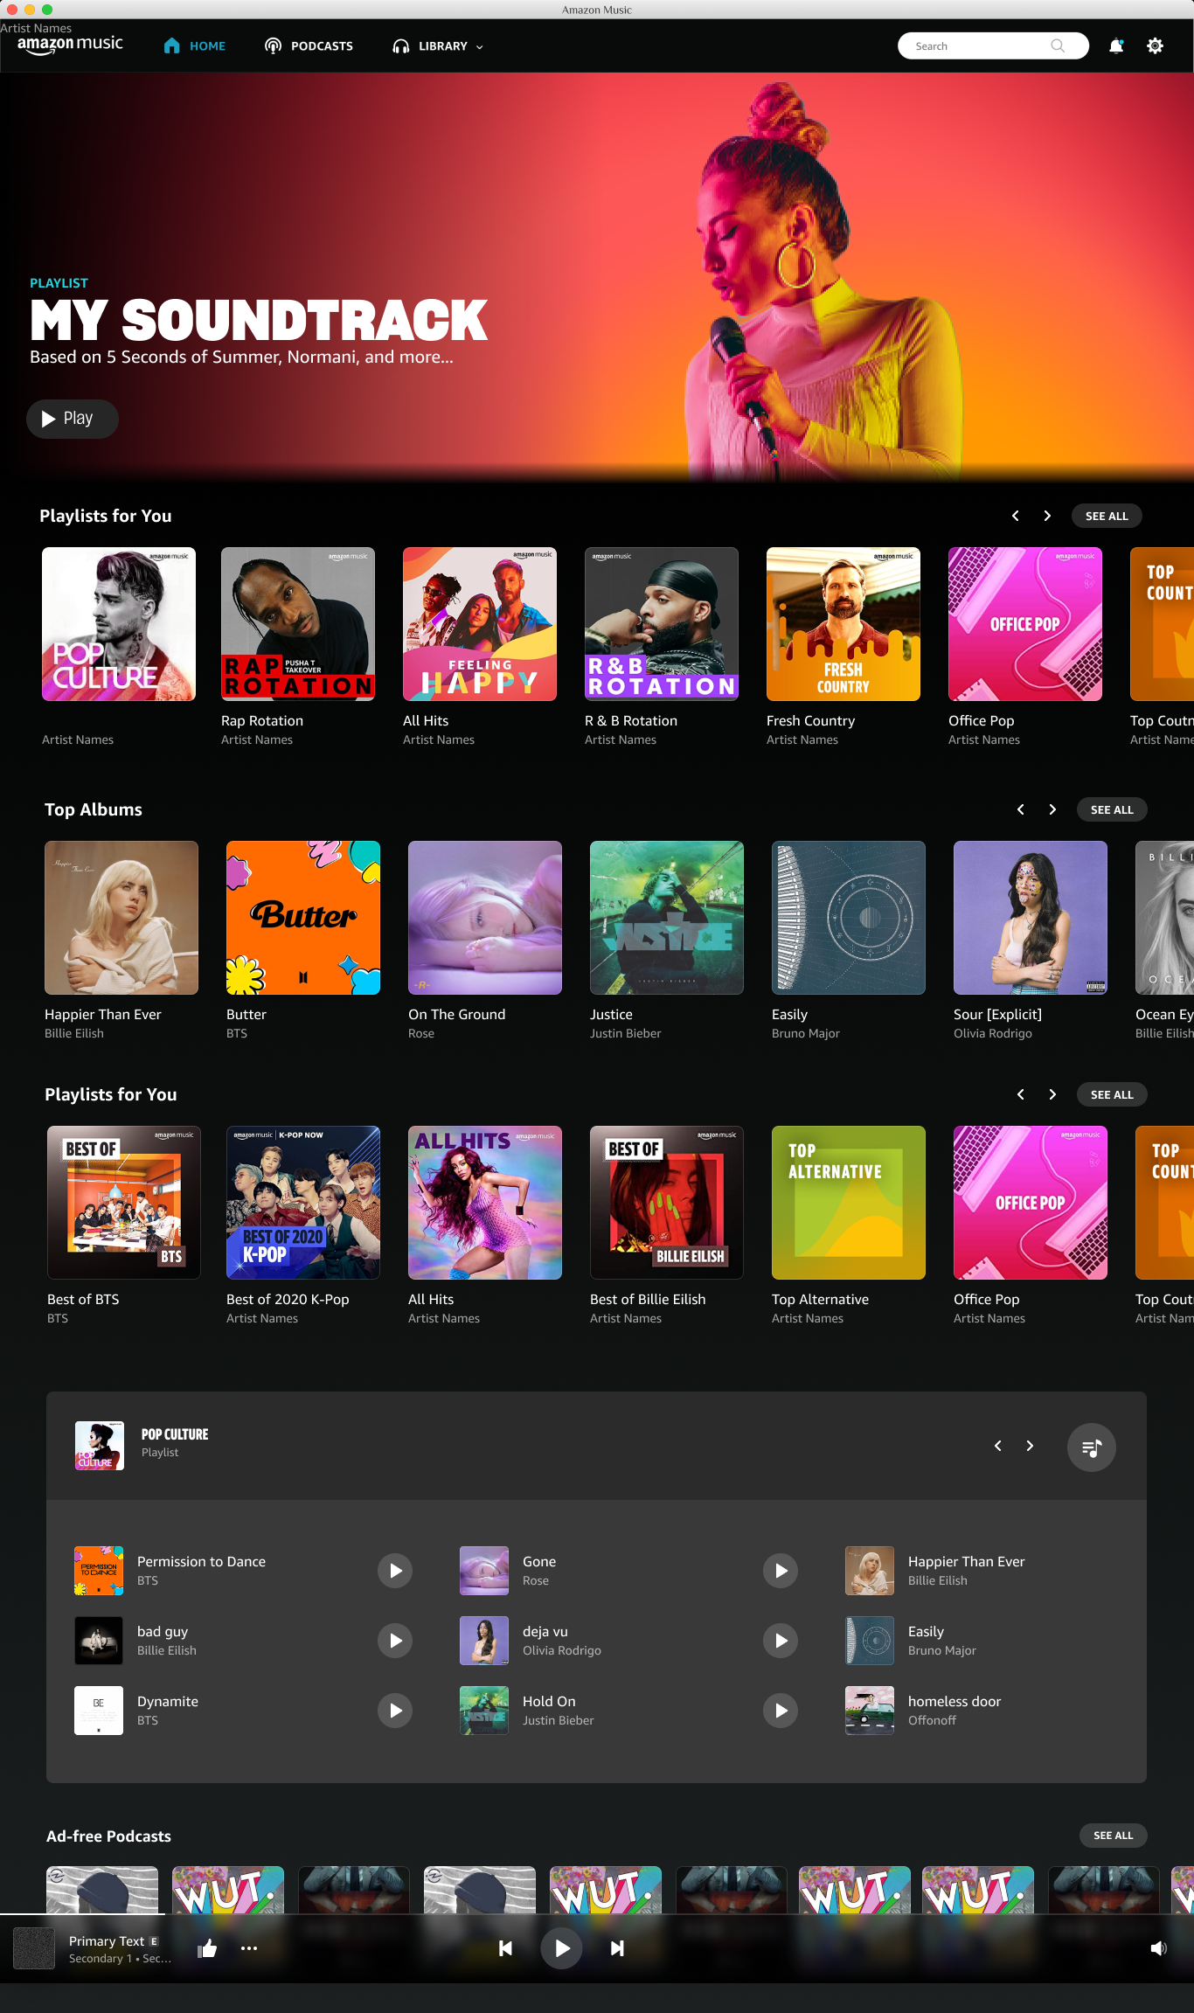Open notifications bell icon
This screenshot has width=1194, height=2013.
1116,46
